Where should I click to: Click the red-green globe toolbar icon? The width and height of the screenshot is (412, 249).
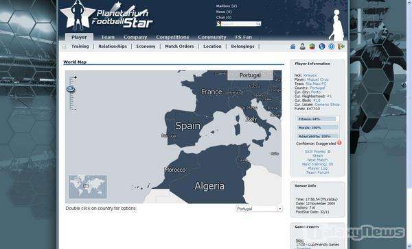click(x=312, y=47)
